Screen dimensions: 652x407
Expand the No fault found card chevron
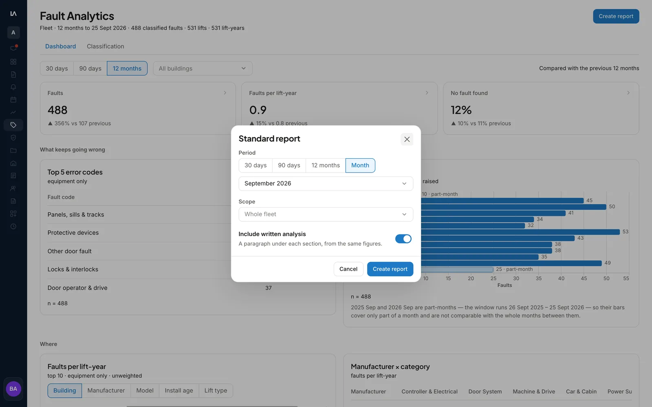tap(628, 93)
